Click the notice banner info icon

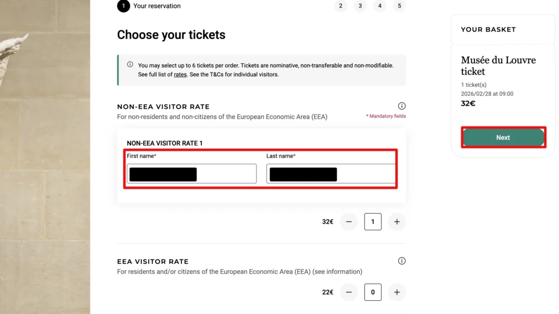click(x=130, y=65)
